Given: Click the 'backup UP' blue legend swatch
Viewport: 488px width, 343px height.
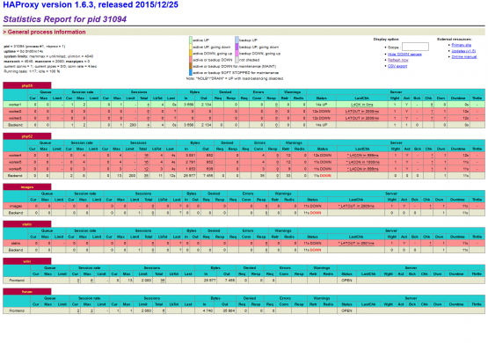Looking at the screenshot, I should pyautogui.click(x=237, y=40).
